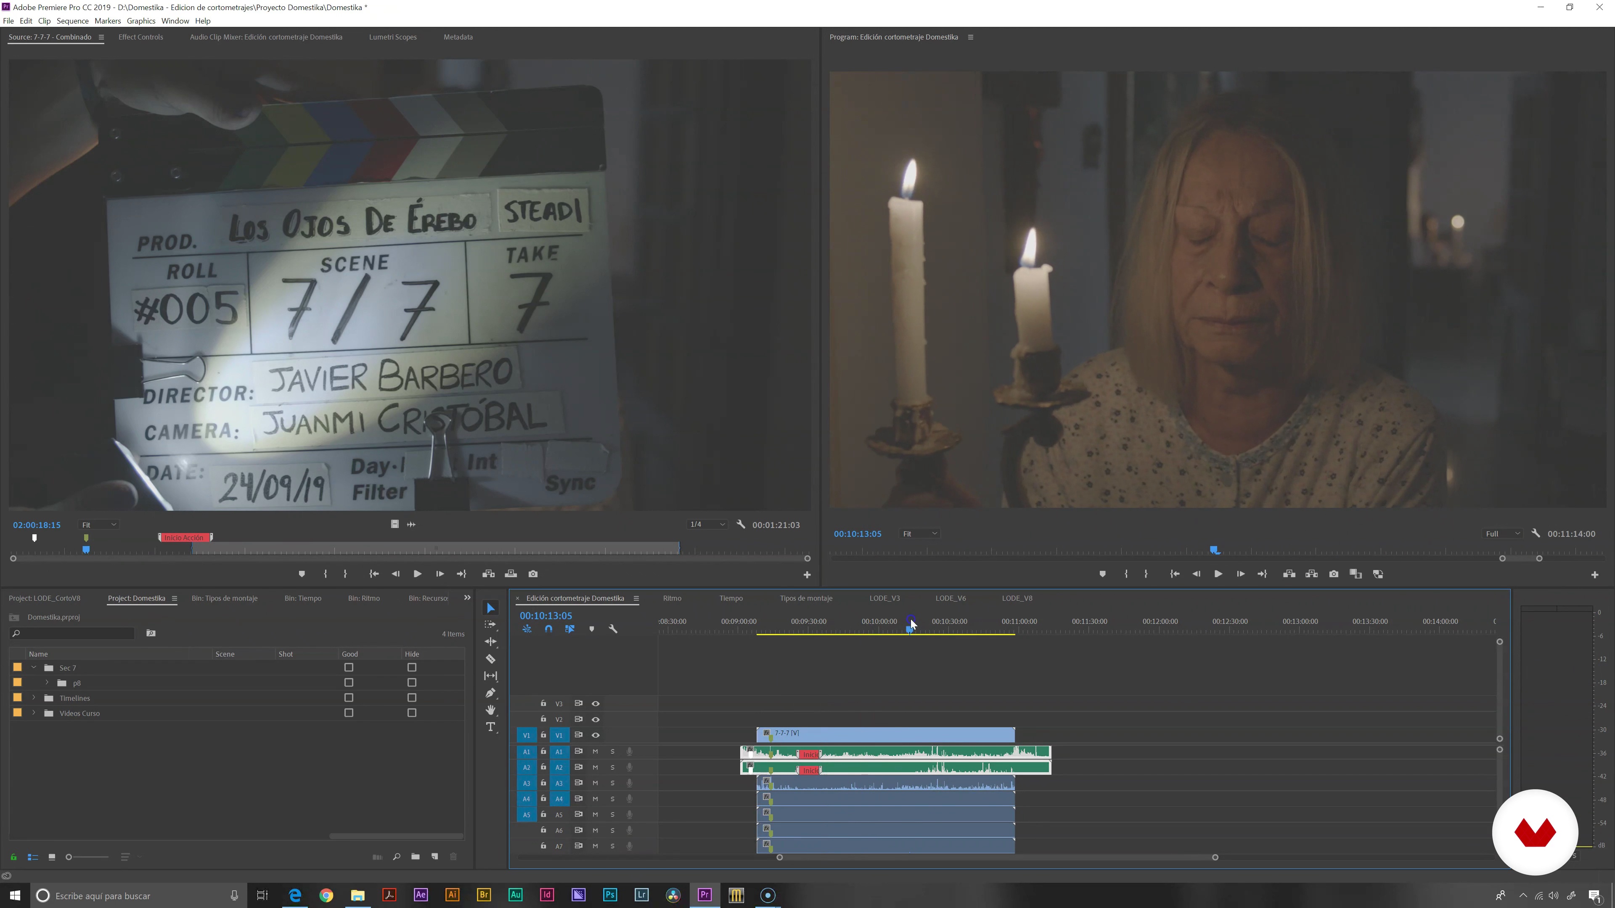Image resolution: width=1615 pixels, height=908 pixels.
Task: Move Program monitor playhead marker
Action: 1214,549
